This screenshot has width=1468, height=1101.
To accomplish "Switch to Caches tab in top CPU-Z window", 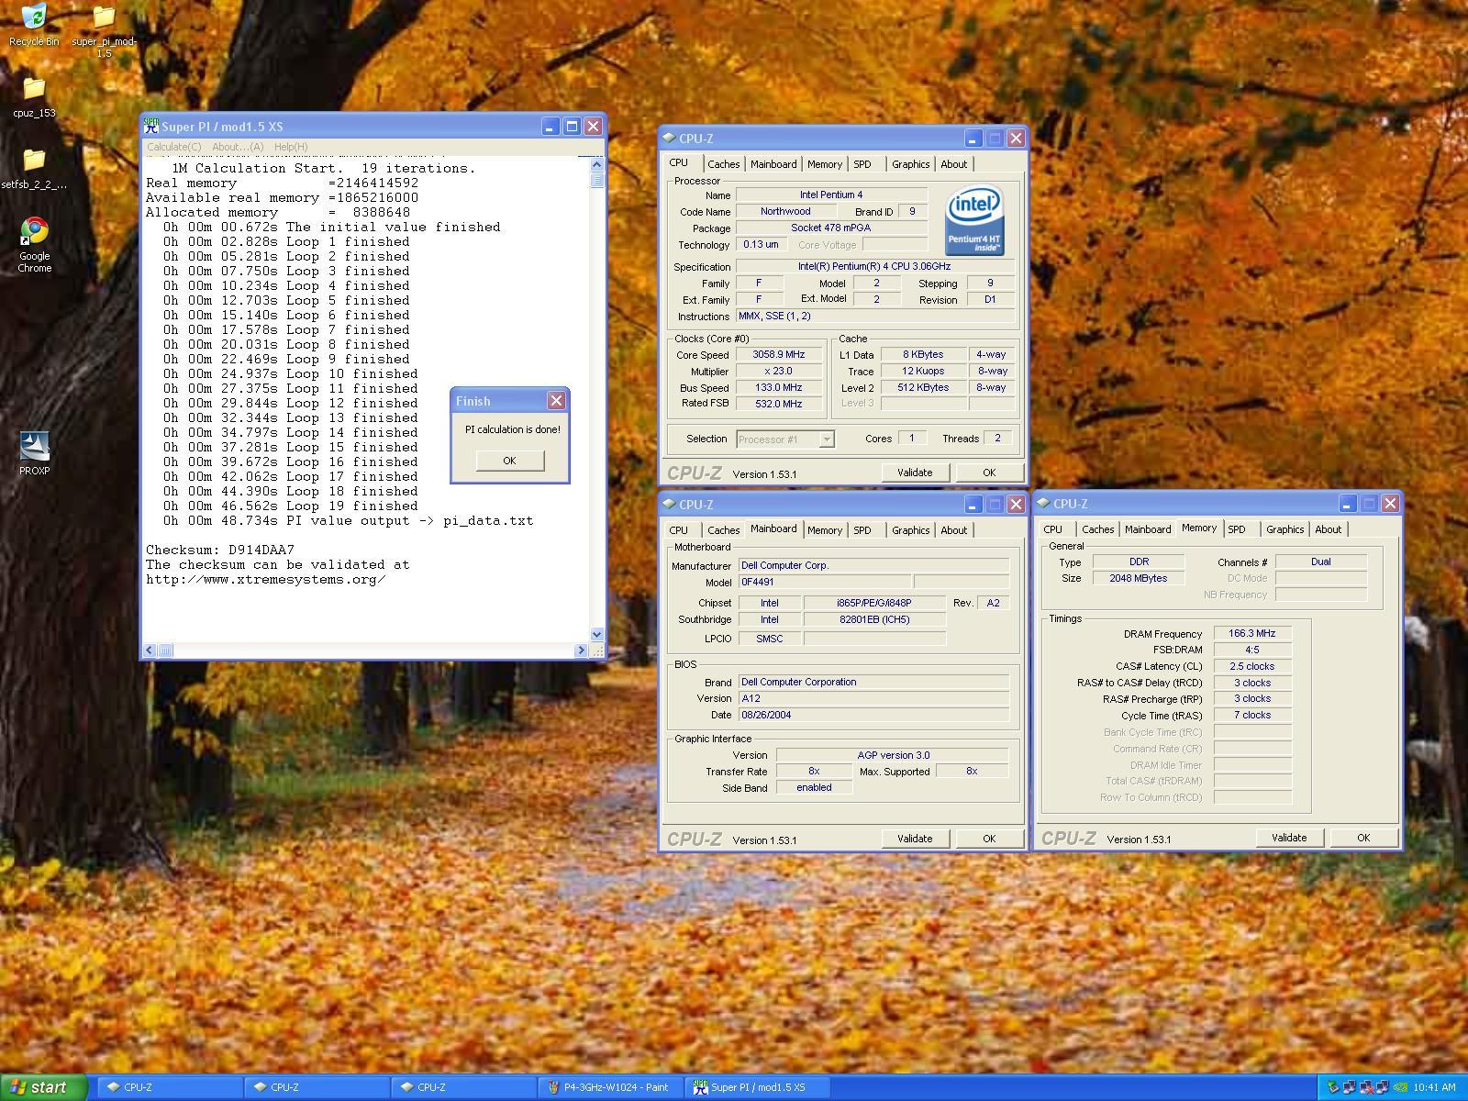I will click(723, 164).
